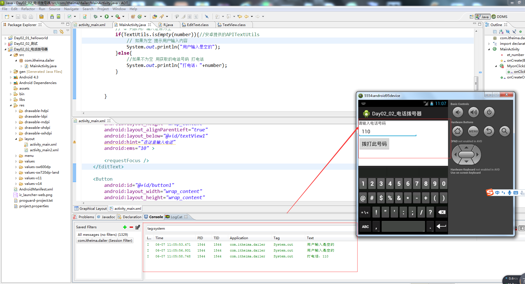Select onCreate method in Outline panel
The height and width of the screenshot is (284, 525).
coord(512,60)
